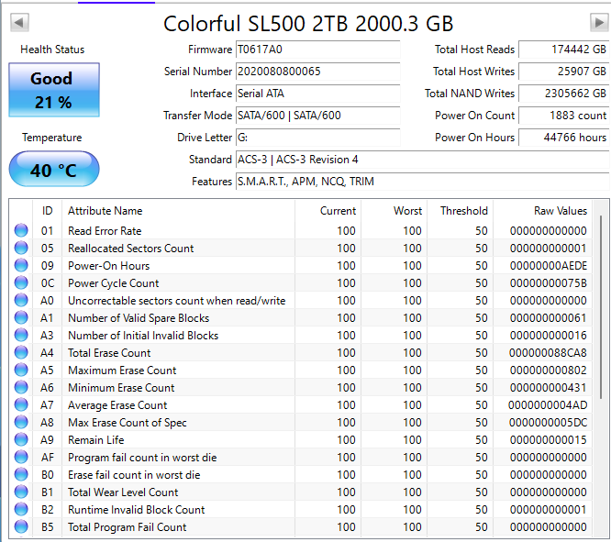Select the Read Error Rate row name
Image resolution: width=611 pixels, height=542 pixels.
click(105, 231)
